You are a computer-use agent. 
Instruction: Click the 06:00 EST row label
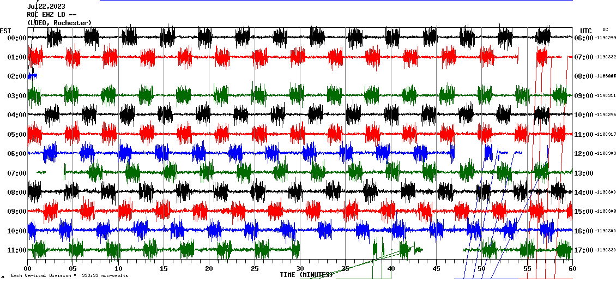(x=17, y=154)
